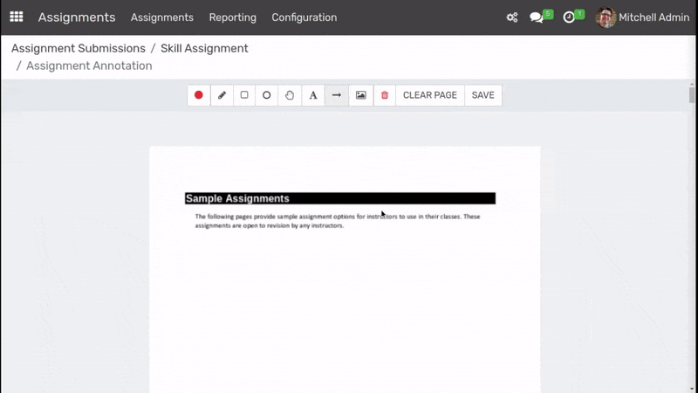This screenshot has height=393, width=698.
Task: Open the apps grid home menu
Action: tap(17, 17)
